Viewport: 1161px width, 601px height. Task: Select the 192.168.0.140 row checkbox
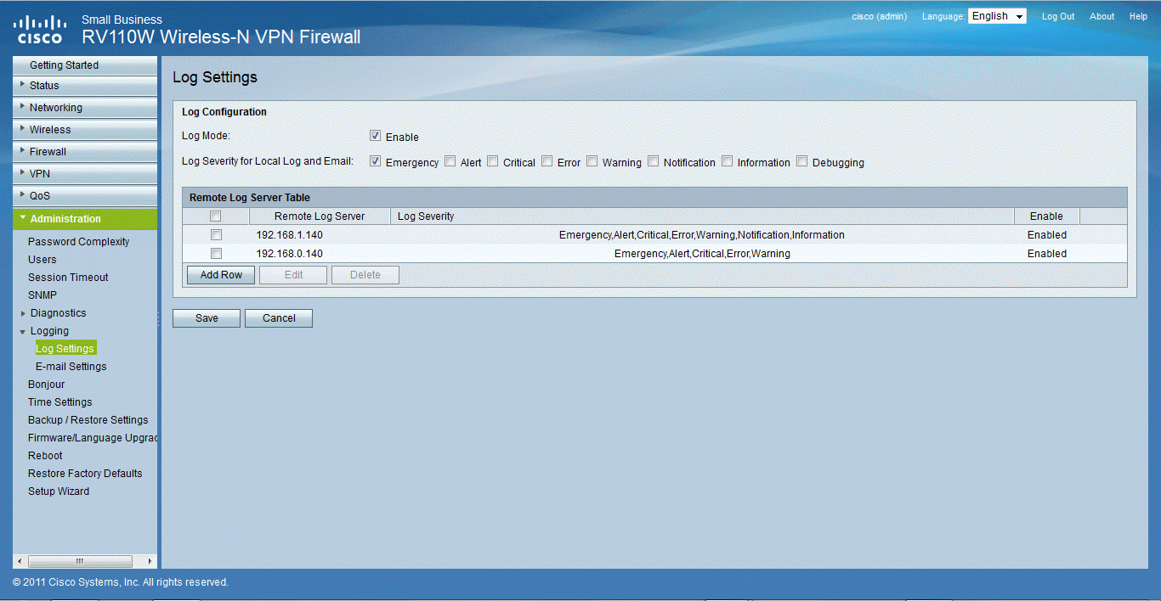coord(216,254)
